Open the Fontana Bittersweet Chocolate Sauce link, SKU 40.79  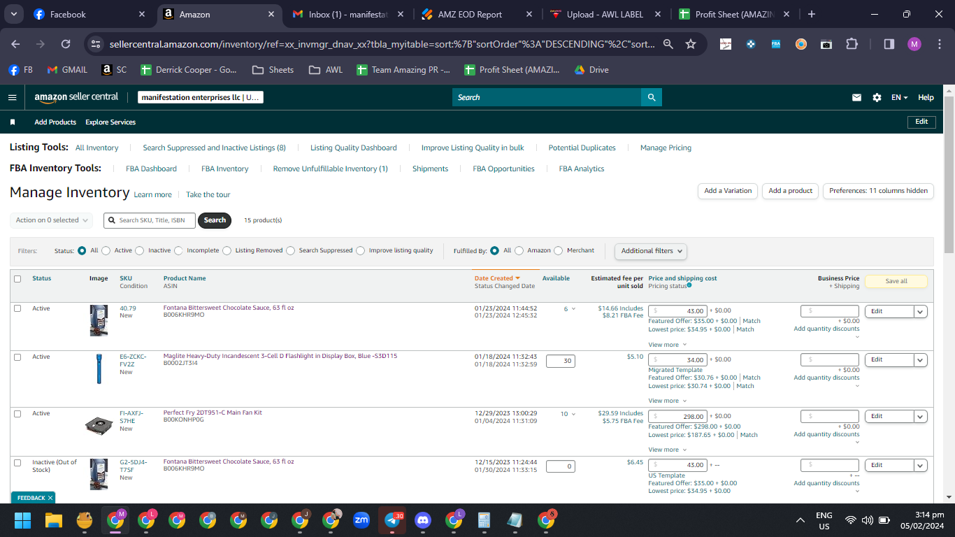coord(229,308)
